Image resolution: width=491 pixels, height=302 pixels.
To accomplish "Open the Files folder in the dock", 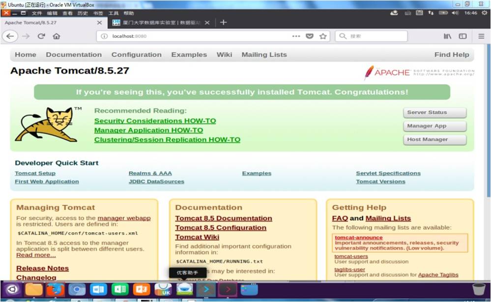I will point(34,289).
